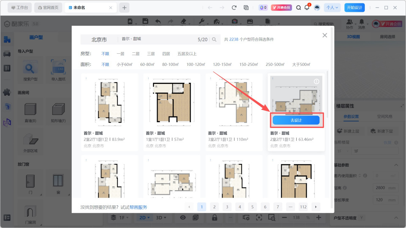The image size is (406, 228).
Task: Open the 北京市 city selector
Action: (99, 40)
